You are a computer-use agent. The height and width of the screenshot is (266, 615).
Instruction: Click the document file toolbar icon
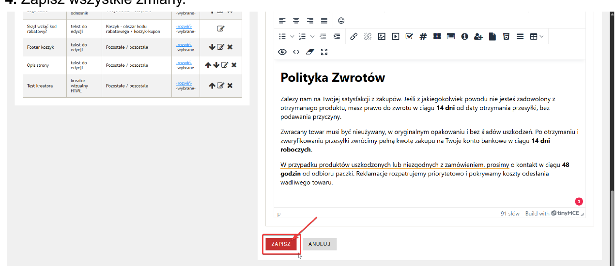coord(492,36)
